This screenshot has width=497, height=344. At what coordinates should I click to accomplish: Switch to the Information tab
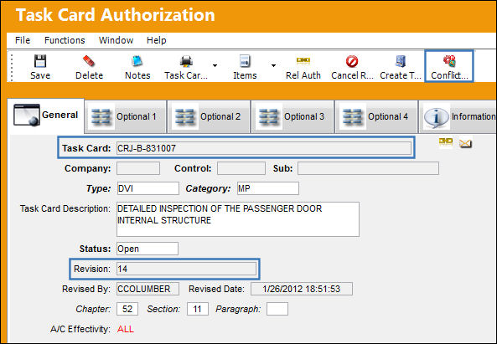(x=458, y=116)
